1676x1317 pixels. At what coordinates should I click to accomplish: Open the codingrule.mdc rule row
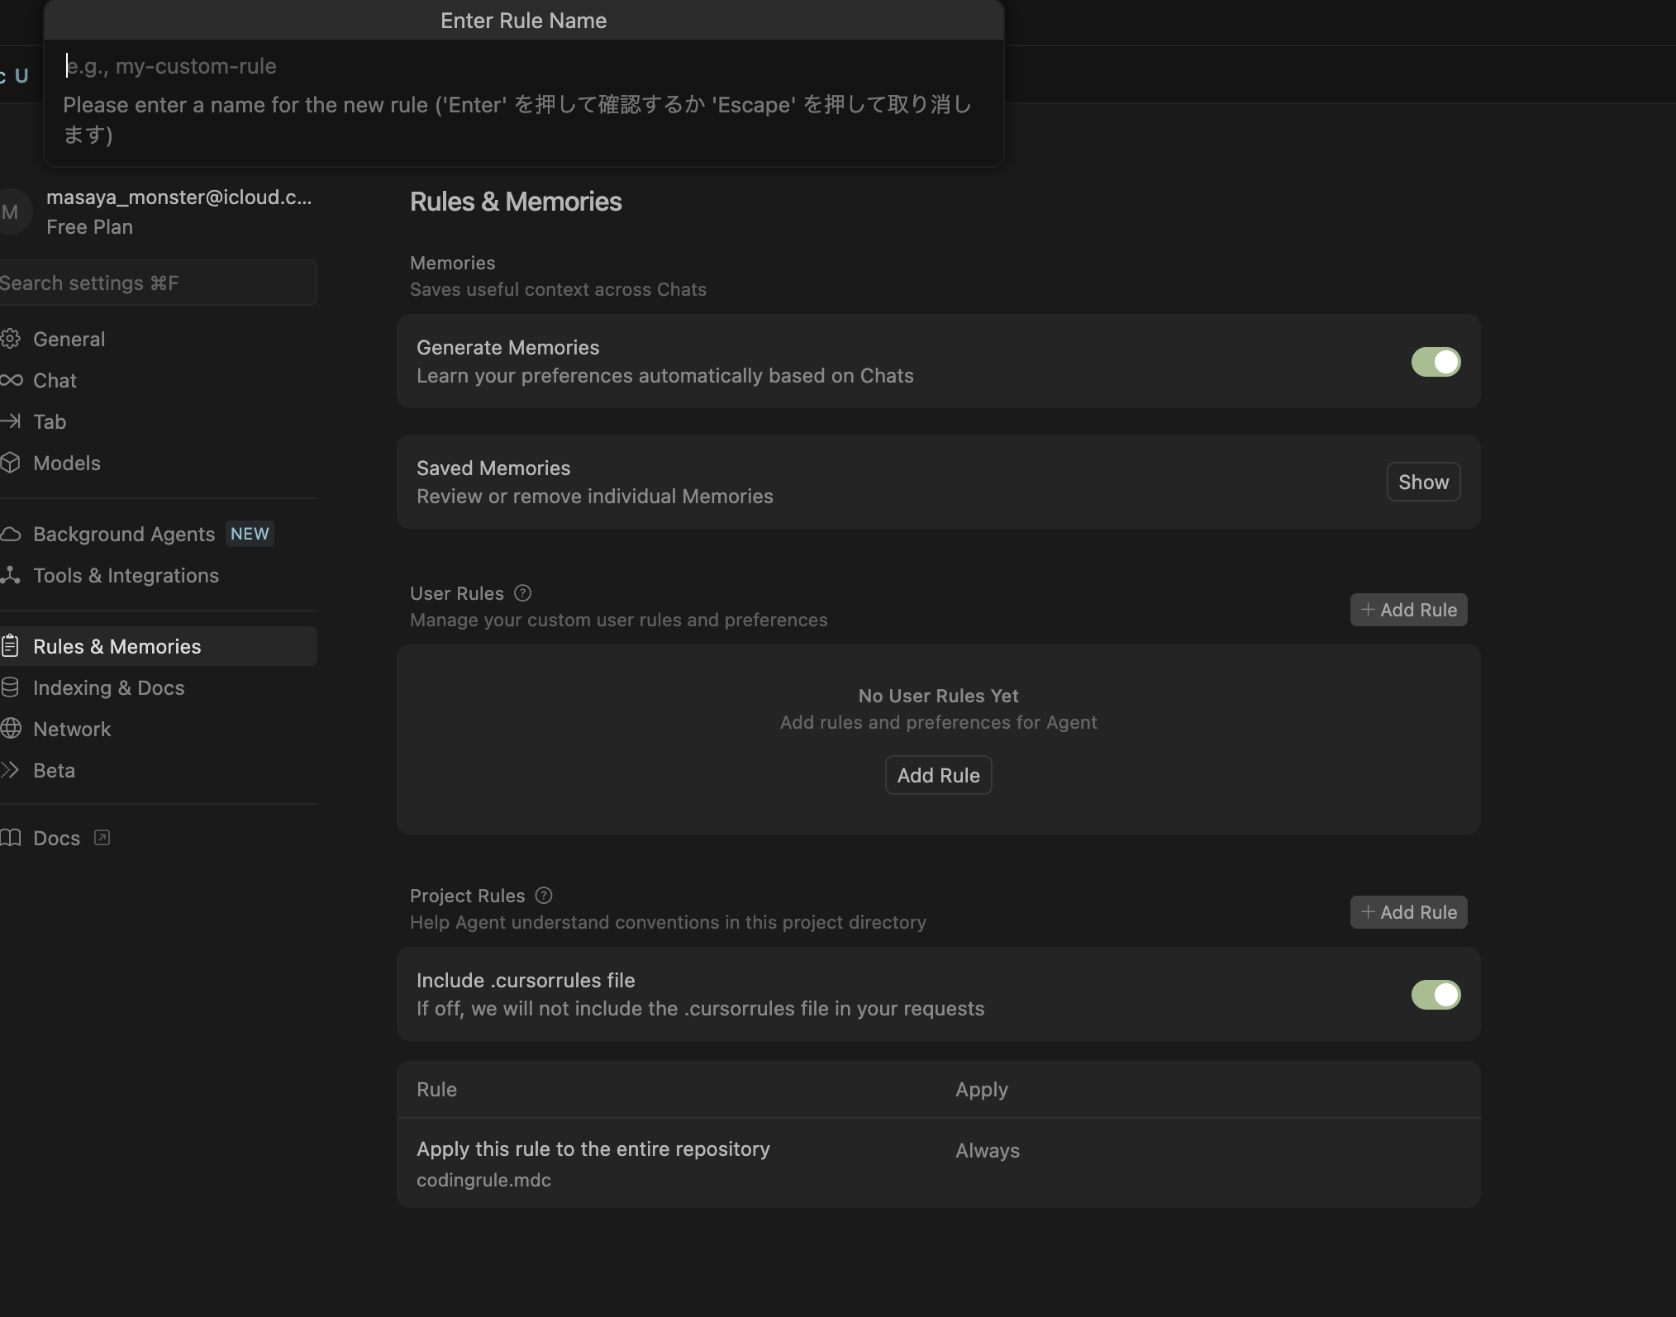[593, 1162]
